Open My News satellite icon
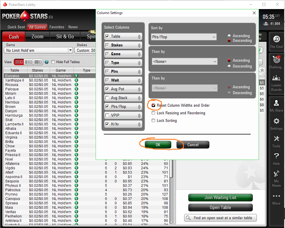The height and width of the screenshot is (228, 285). (276, 173)
